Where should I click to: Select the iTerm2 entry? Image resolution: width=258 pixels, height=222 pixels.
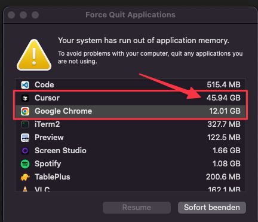(x=47, y=124)
